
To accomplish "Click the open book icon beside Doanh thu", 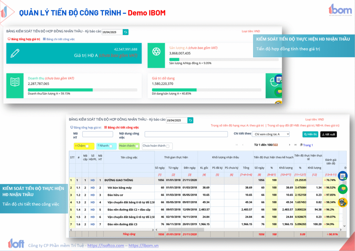I will 15,82.
